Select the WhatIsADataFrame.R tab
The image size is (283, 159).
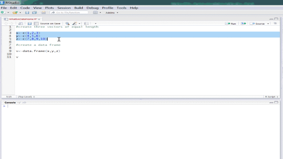[x=23, y=19]
